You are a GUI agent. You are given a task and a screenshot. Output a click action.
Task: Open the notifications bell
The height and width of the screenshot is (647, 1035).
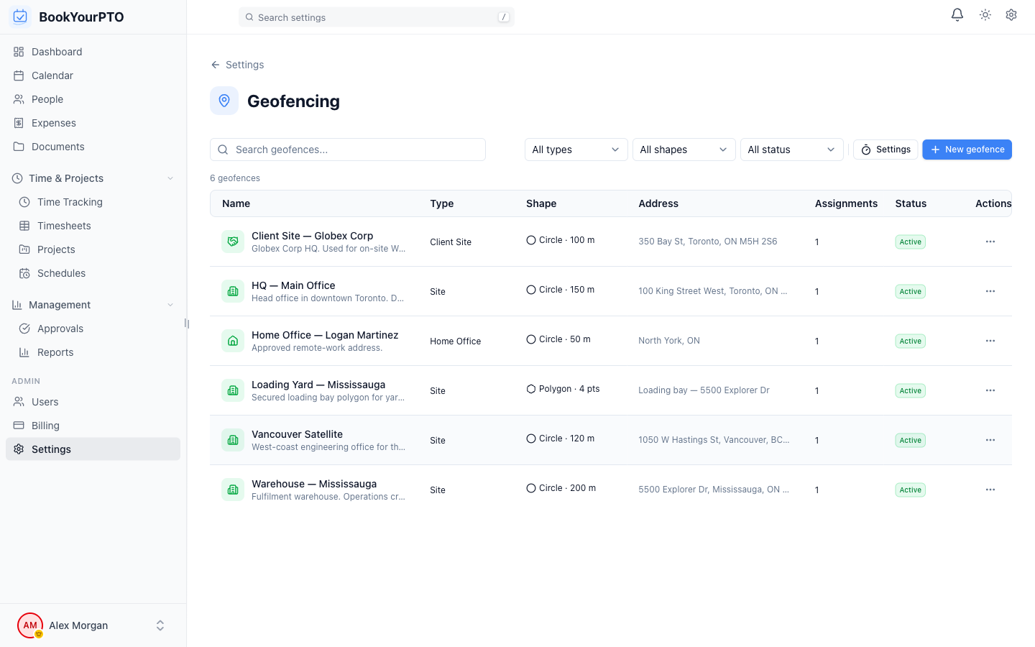coord(957,14)
